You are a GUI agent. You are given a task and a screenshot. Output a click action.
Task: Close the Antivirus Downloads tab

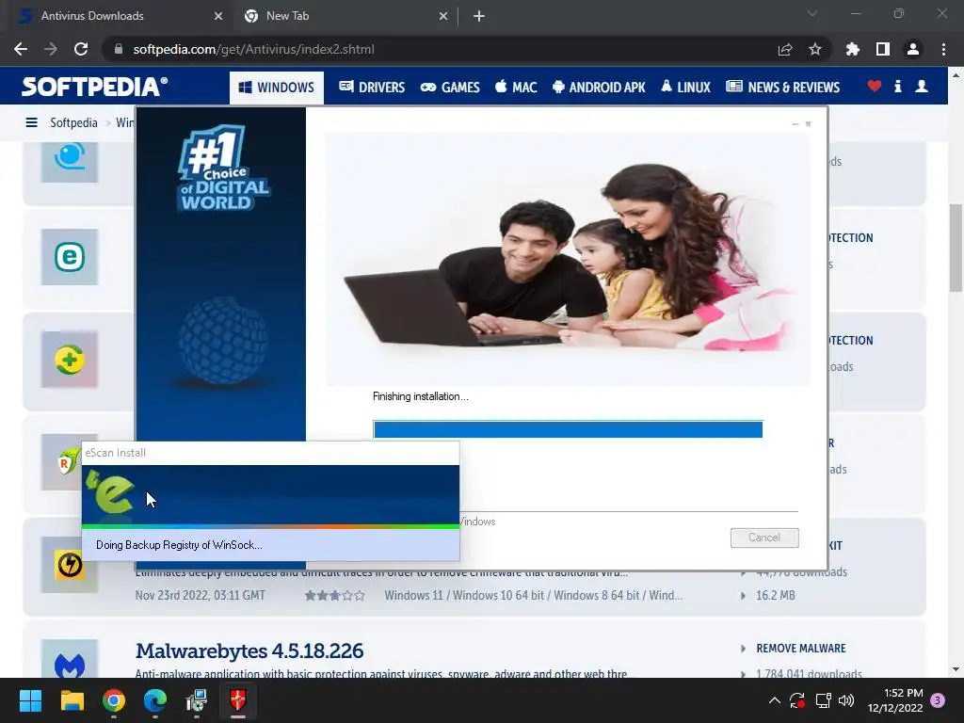tap(218, 17)
